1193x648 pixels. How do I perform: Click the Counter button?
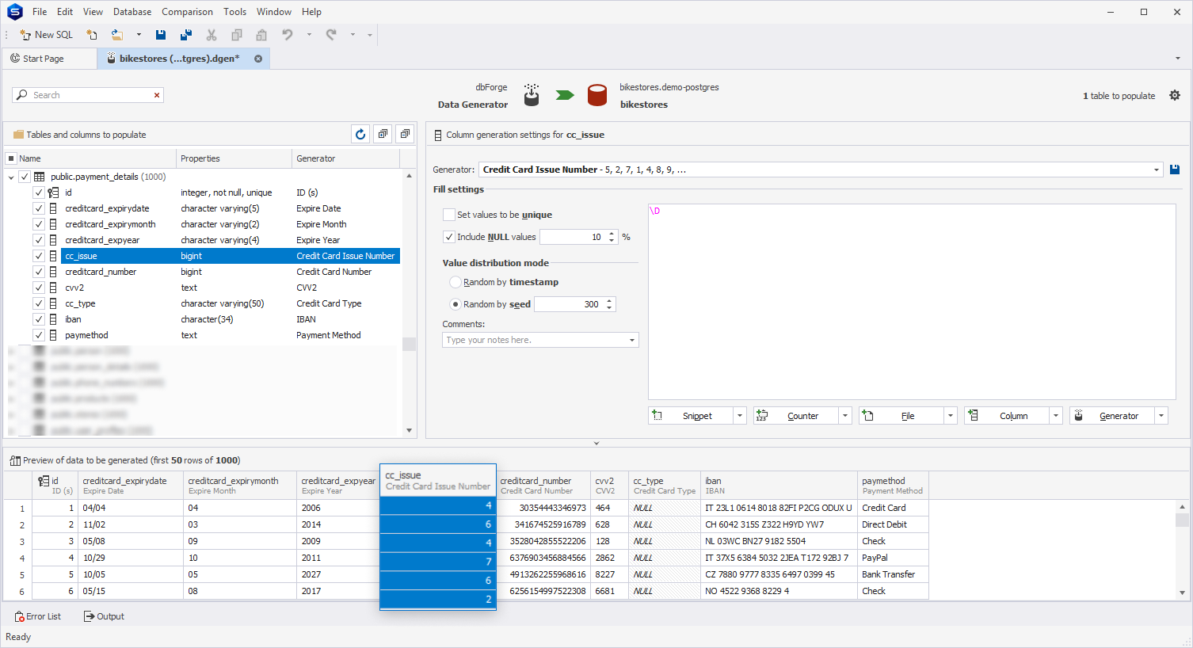(x=796, y=416)
